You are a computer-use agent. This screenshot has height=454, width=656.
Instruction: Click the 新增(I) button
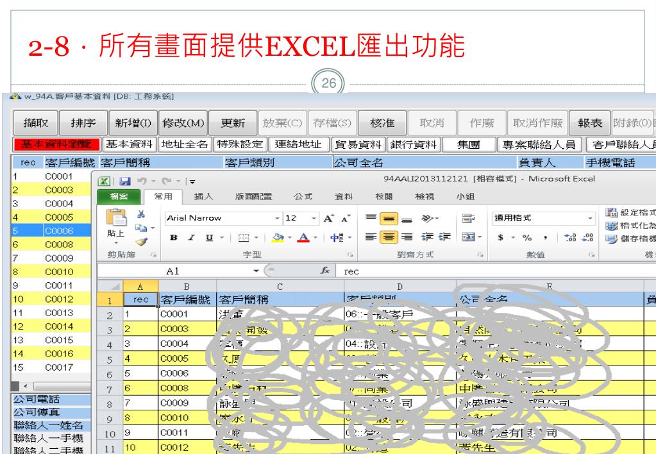click(133, 123)
